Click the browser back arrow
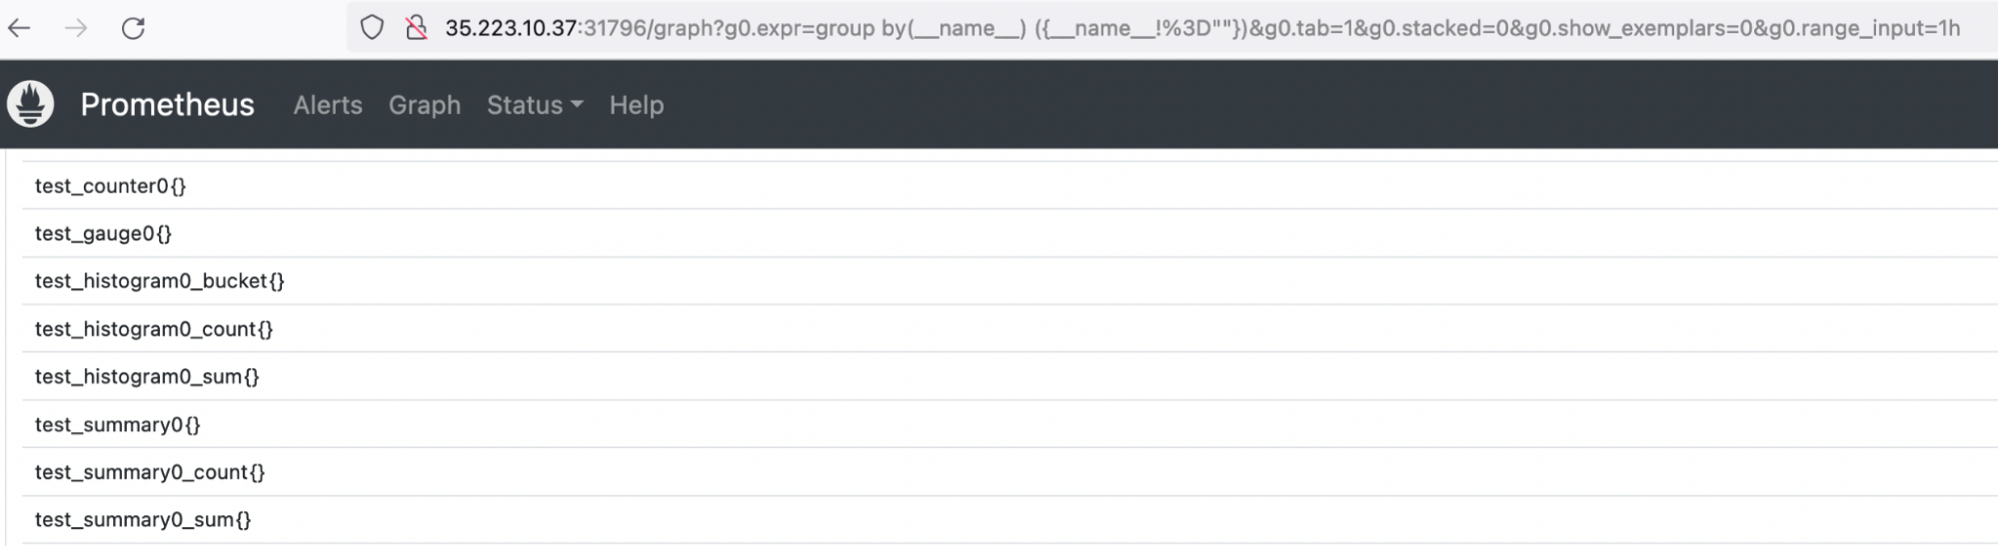Image resolution: width=1998 pixels, height=546 pixels. 19,28
